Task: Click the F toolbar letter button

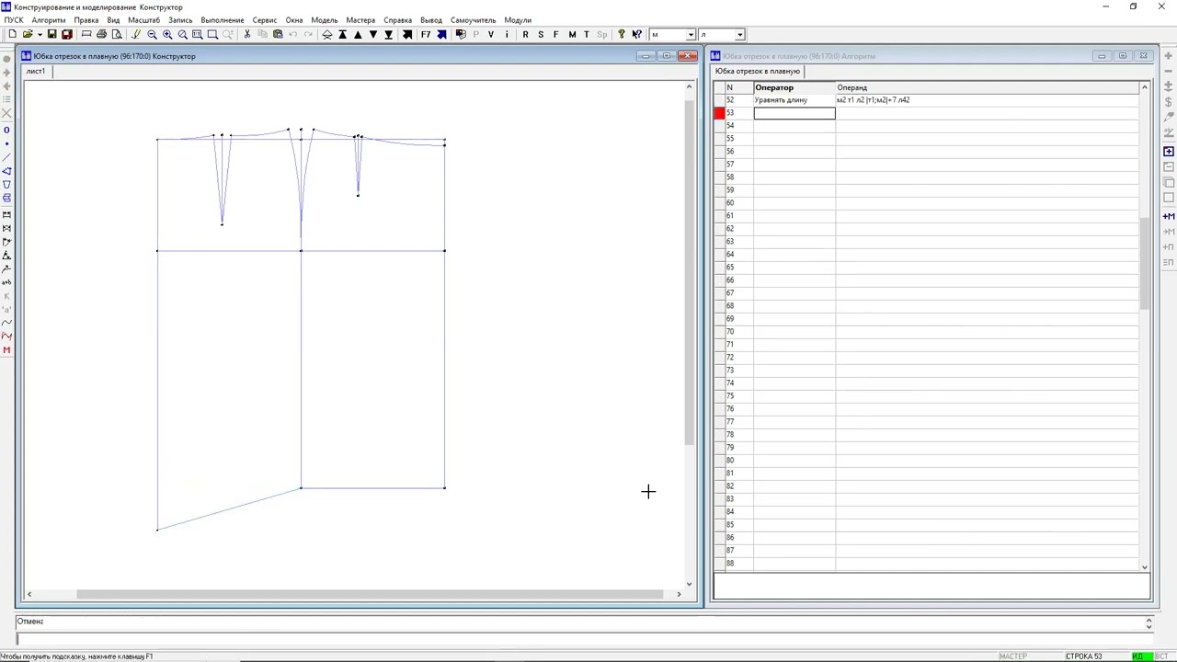Action: click(555, 34)
